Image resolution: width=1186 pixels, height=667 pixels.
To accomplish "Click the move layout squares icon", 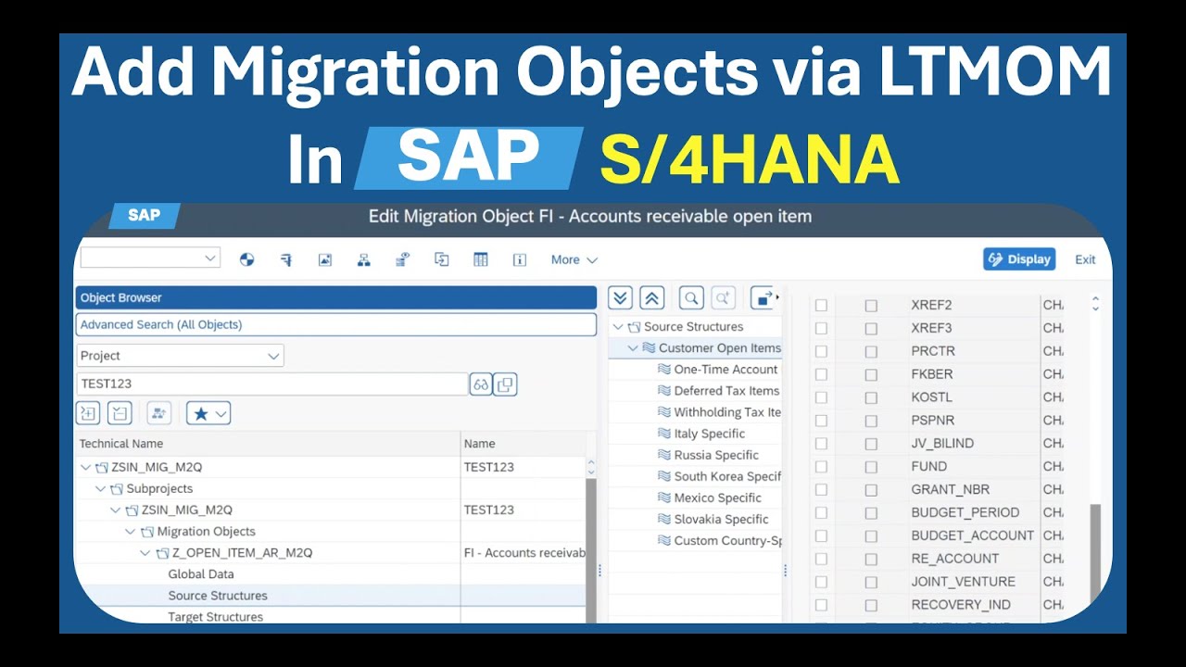I will [763, 298].
